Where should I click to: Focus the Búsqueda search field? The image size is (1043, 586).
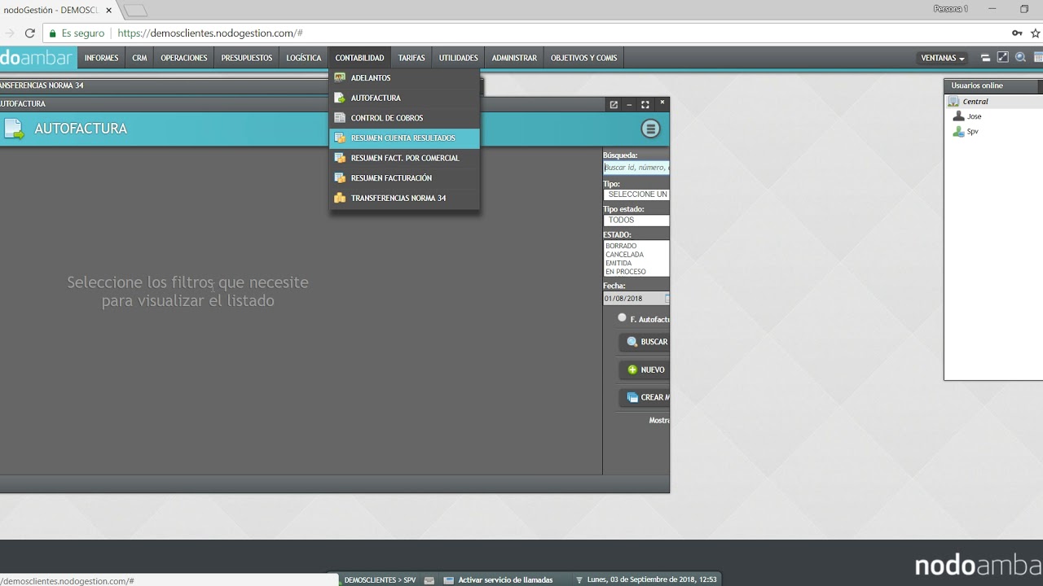(636, 168)
